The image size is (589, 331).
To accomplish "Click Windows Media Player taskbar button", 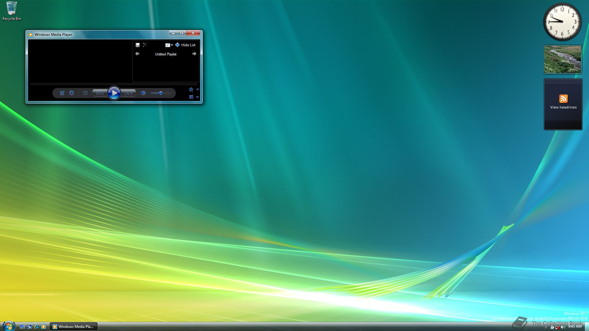I will (x=74, y=327).
